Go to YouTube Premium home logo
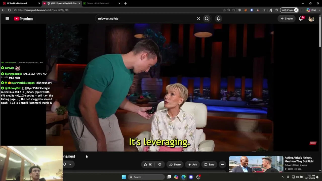The width and height of the screenshot is (322, 181). click(x=23, y=19)
